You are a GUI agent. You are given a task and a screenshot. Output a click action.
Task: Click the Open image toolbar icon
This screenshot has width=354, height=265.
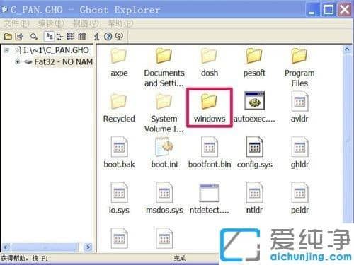(8, 37)
